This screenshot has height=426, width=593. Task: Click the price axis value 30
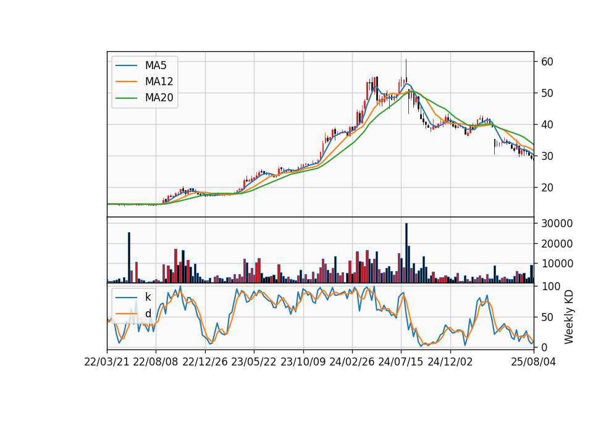coord(547,156)
